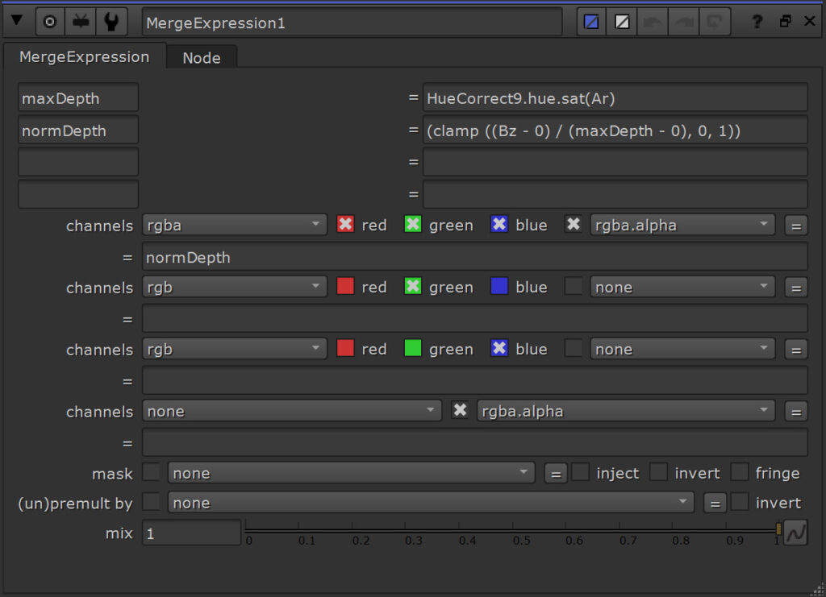Click the blue node color swatch button
Image resolution: width=826 pixels, height=597 pixels.
click(x=591, y=22)
